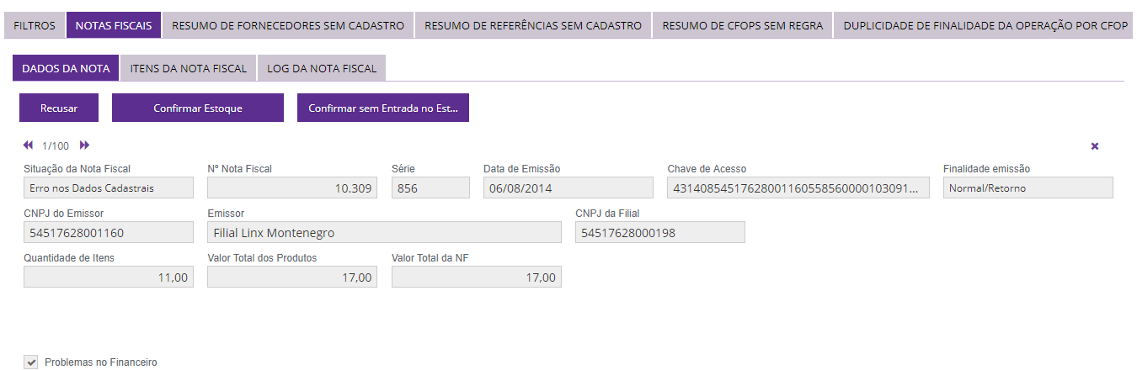Open the Filtros tab
Viewport: 1137px width, 370px height.
click(x=35, y=25)
